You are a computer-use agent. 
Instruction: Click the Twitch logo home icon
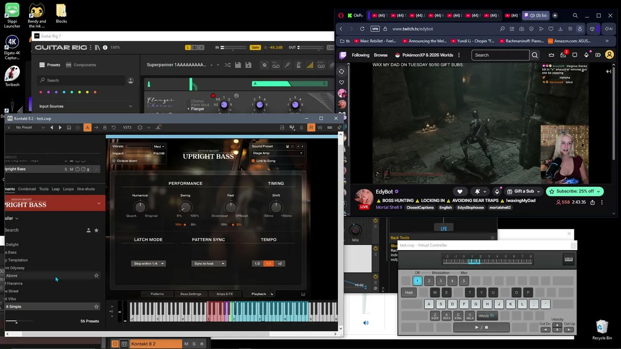click(343, 55)
